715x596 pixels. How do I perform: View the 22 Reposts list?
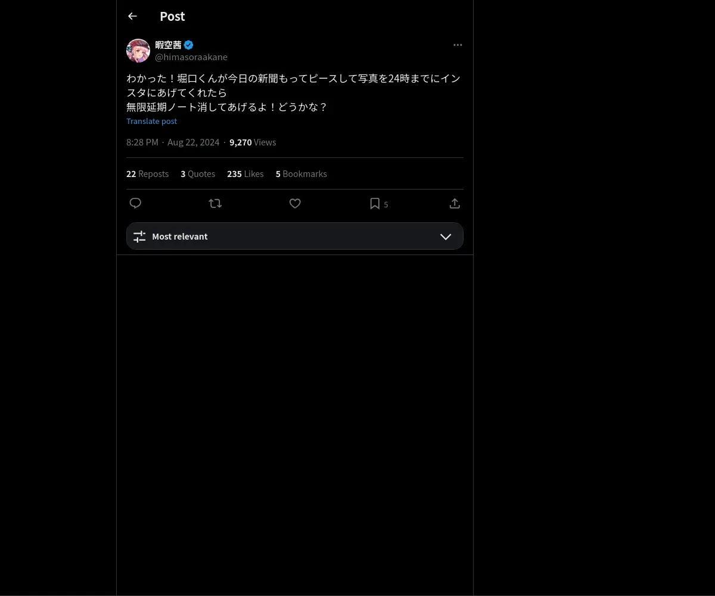click(147, 174)
